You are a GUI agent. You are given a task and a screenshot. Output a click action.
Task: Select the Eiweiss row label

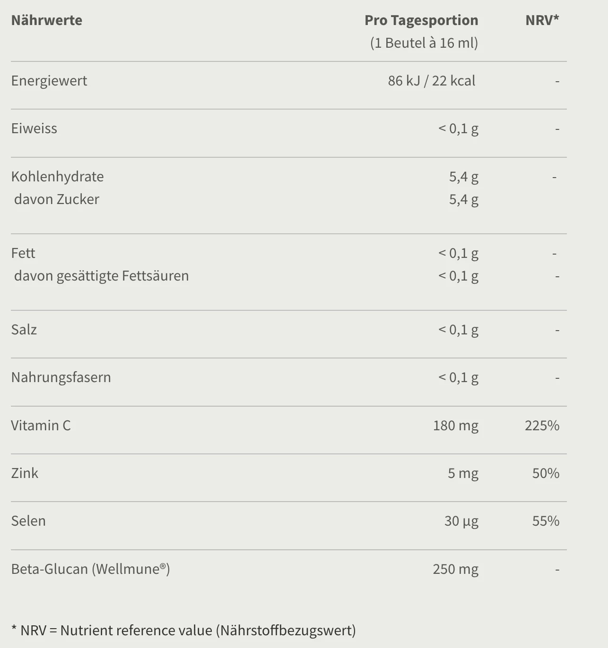pos(34,128)
